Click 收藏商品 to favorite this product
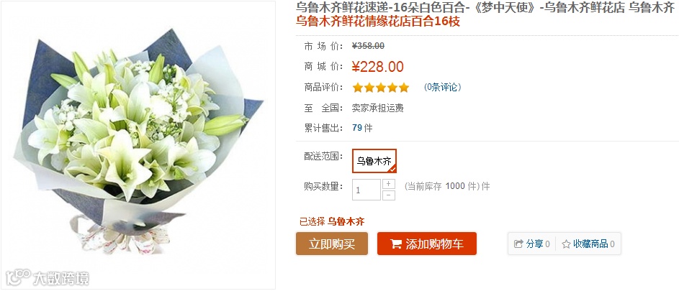Image resolution: width=679 pixels, height=291 pixels. click(x=590, y=244)
